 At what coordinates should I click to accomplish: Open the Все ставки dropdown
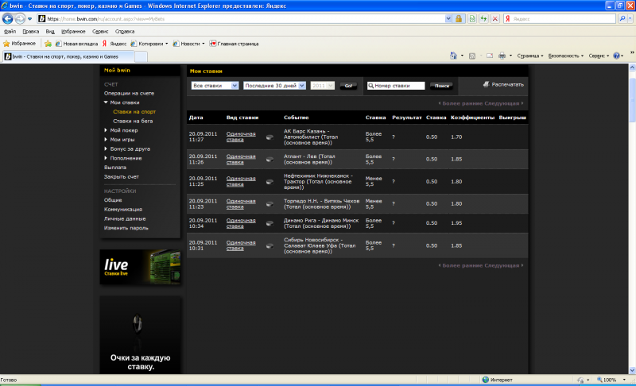coord(215,86)
